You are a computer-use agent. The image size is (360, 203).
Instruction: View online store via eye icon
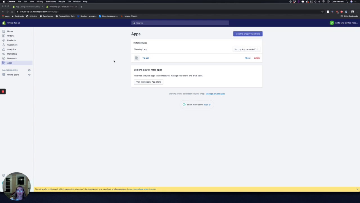pos(29,75)
